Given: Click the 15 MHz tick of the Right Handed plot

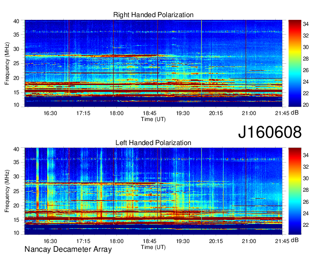Looking at the screenshot, I should [x=16, y=92].
